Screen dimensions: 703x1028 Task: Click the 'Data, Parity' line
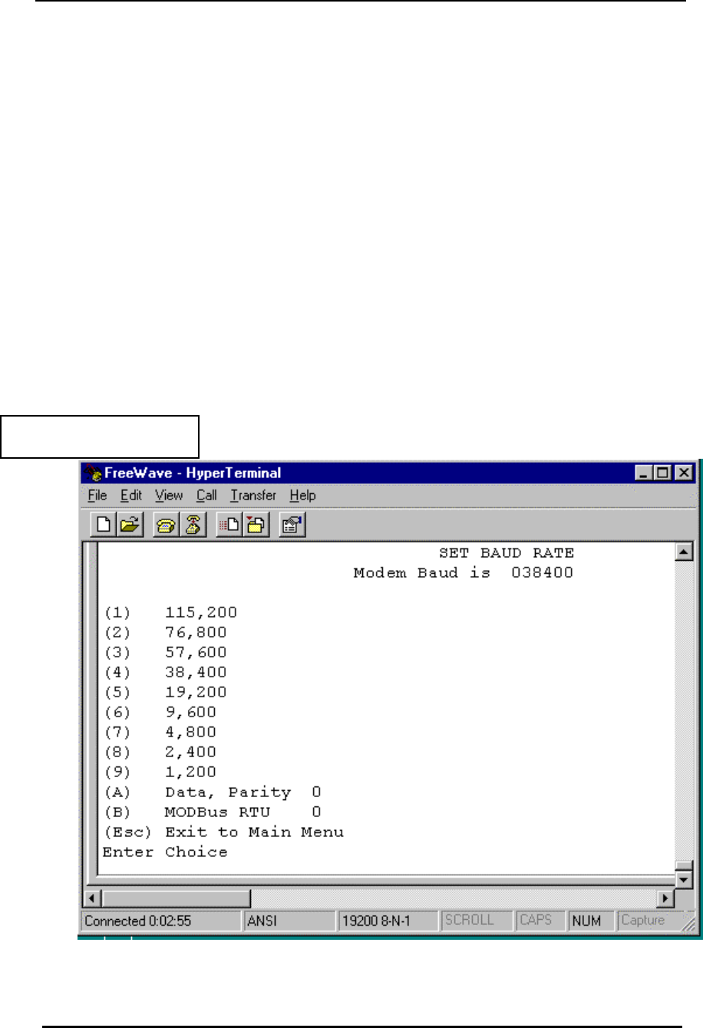213,792
